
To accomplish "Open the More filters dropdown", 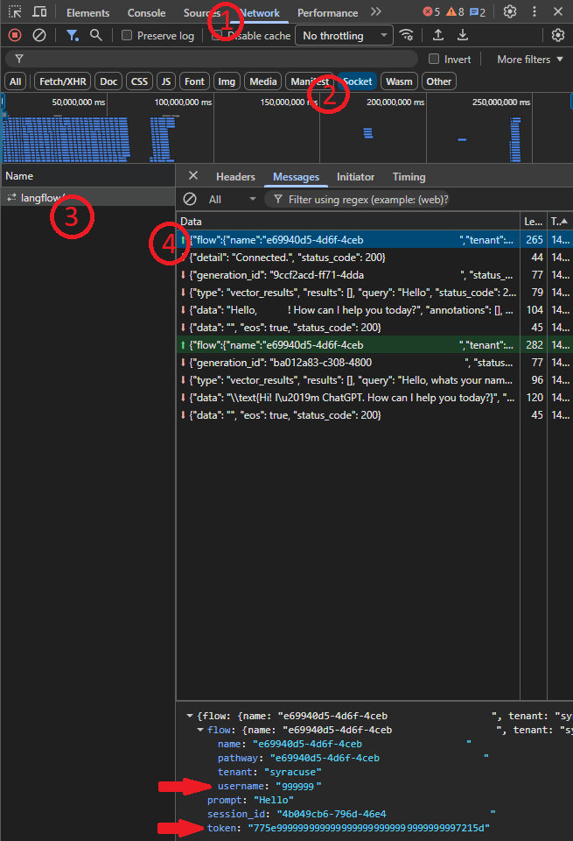I will [529, 59].
